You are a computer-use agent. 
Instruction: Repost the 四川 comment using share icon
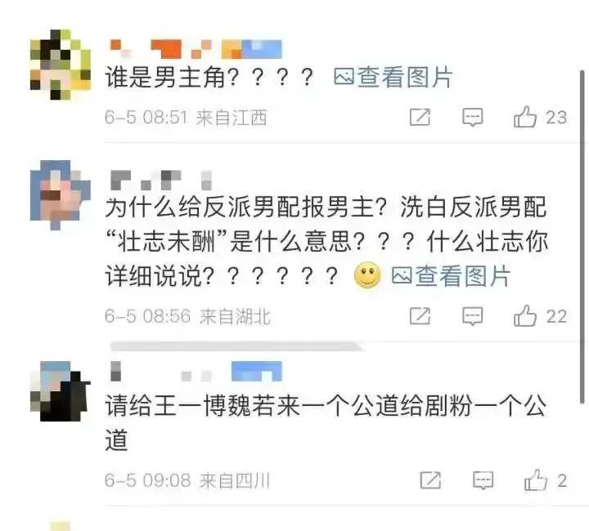click(430, 480)
